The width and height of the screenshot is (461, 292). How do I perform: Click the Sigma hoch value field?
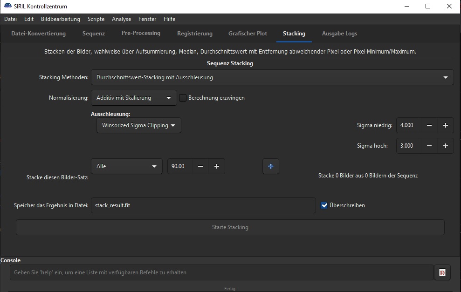click(409, 146)
